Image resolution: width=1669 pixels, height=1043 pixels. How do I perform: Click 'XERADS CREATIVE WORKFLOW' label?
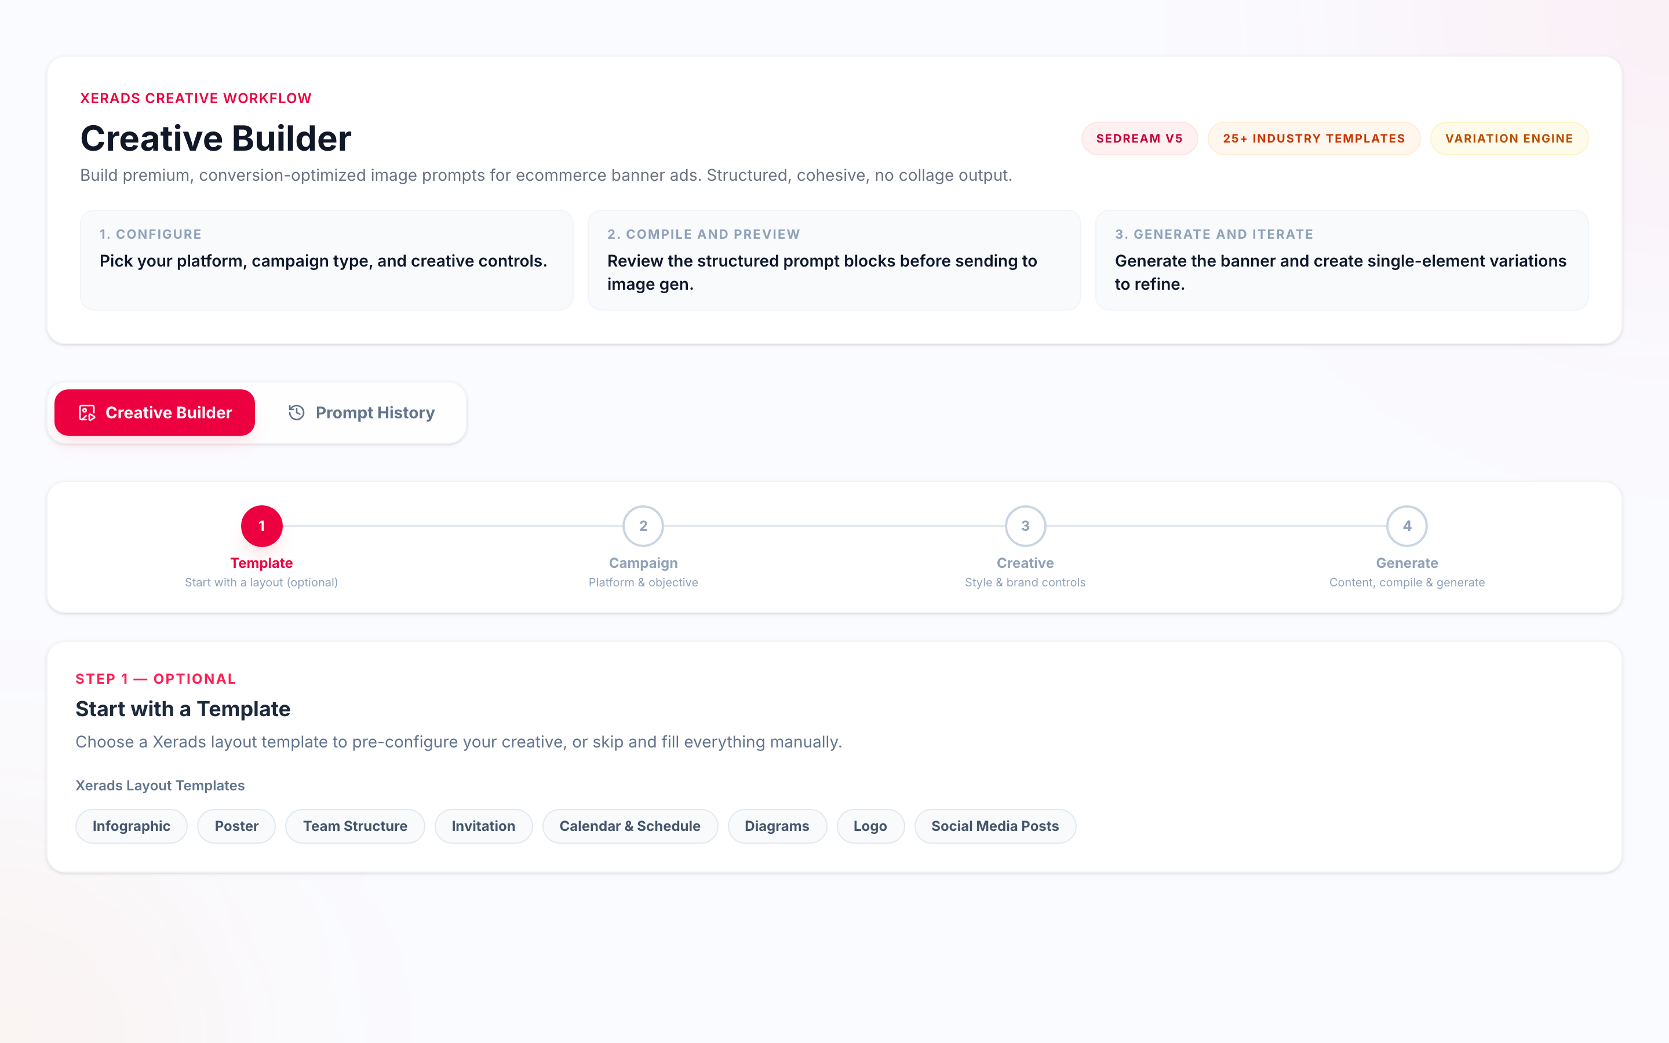pyautogui.click(x=196, y=98)
